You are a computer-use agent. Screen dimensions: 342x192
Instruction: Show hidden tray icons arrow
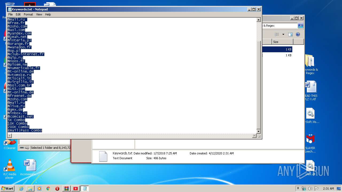298,189
